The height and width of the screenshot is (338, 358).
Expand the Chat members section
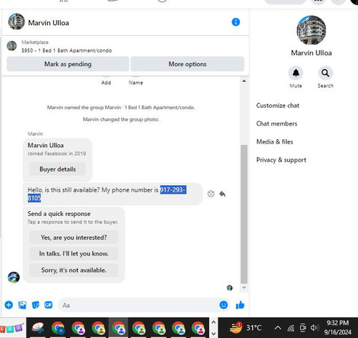click(276, 123)
